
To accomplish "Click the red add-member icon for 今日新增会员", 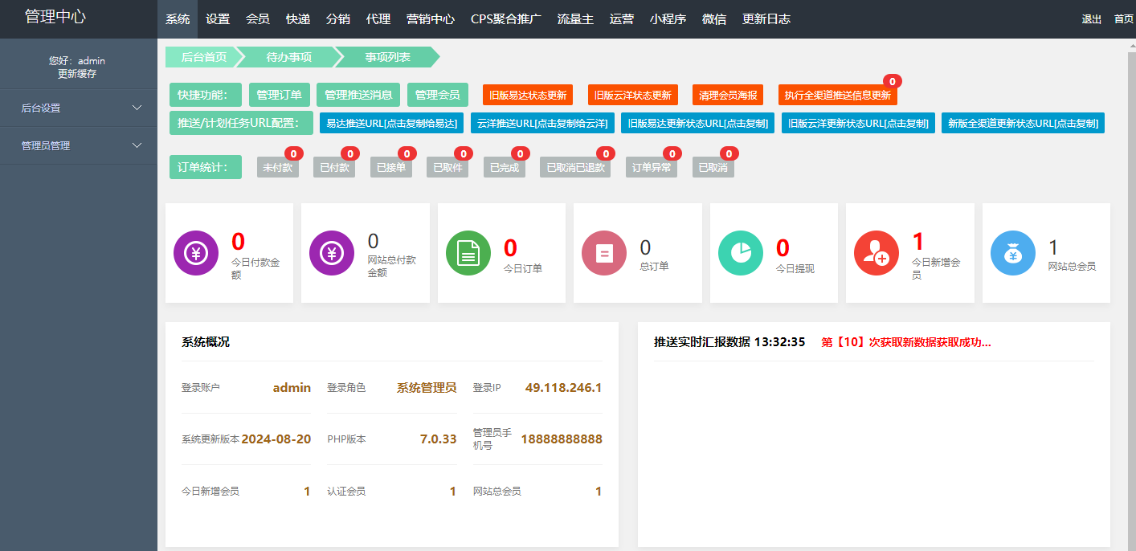I will pyautogui.click(x=876, y=253).
